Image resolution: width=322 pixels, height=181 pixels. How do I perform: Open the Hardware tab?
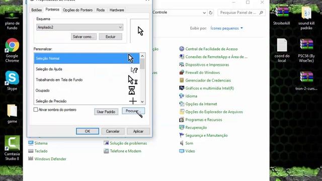pos(117,10)
